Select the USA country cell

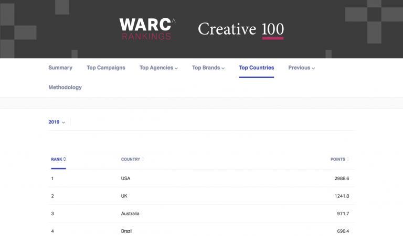pyautogui.click(x=126, y=178)
